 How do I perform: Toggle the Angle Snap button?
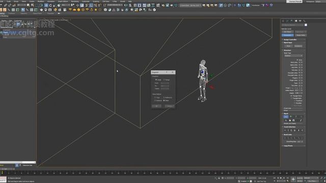[x=91, y=5]
